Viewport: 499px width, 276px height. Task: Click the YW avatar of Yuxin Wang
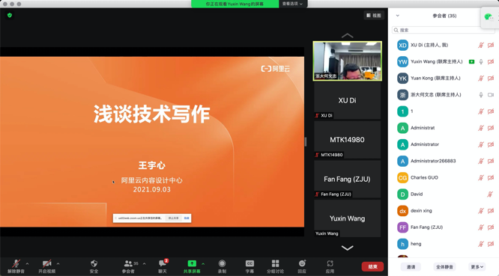tap(402, 61)
